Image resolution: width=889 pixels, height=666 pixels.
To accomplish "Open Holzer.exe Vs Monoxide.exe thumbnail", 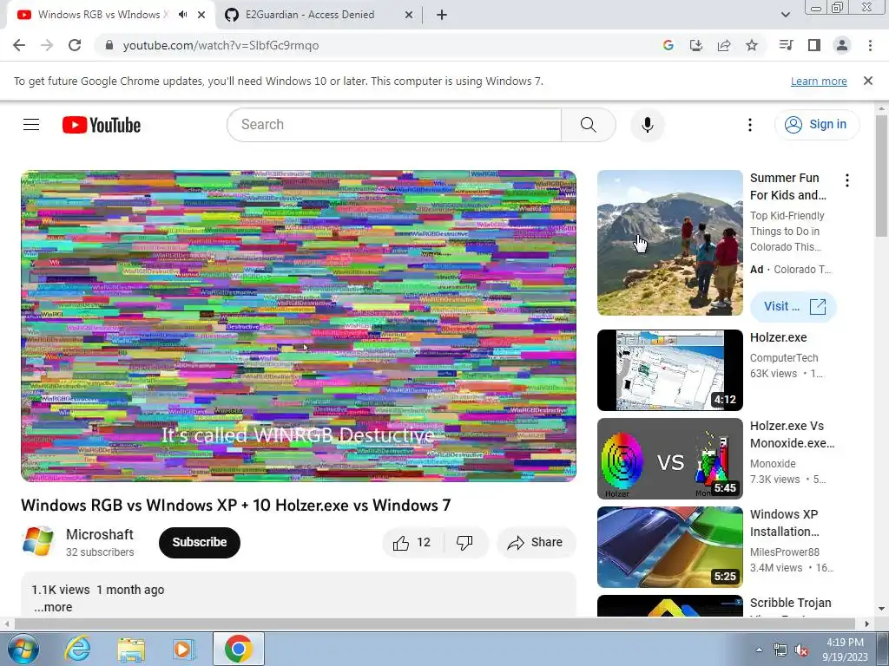I will [x=669, y=458].
